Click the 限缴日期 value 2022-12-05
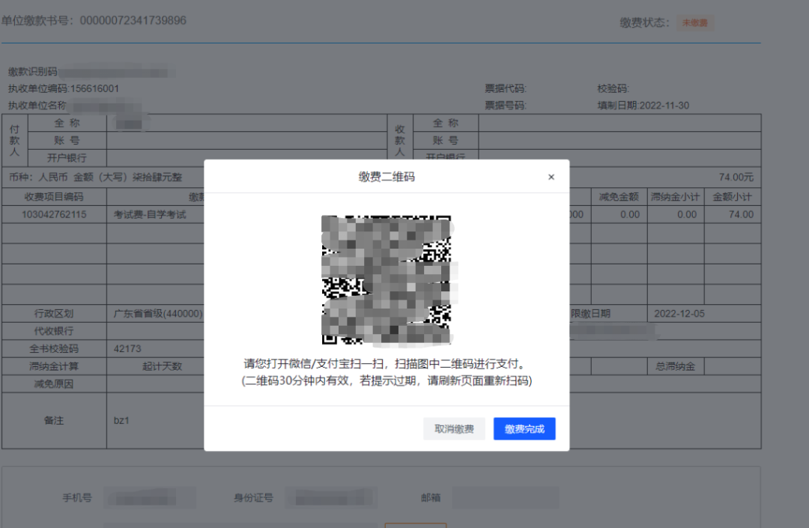 [679, 313]
